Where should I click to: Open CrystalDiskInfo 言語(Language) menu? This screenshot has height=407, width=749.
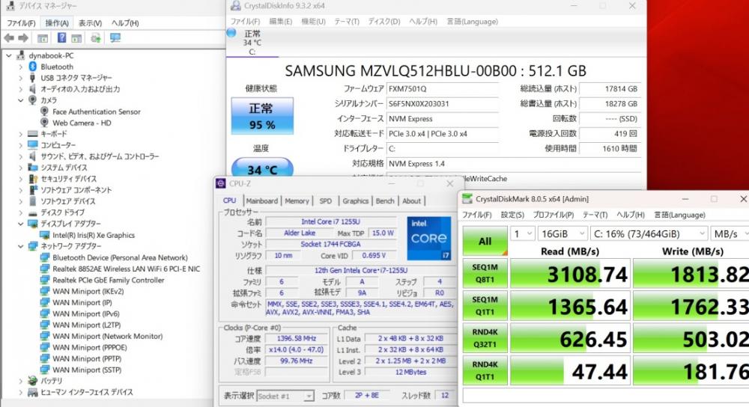point(472,22)
